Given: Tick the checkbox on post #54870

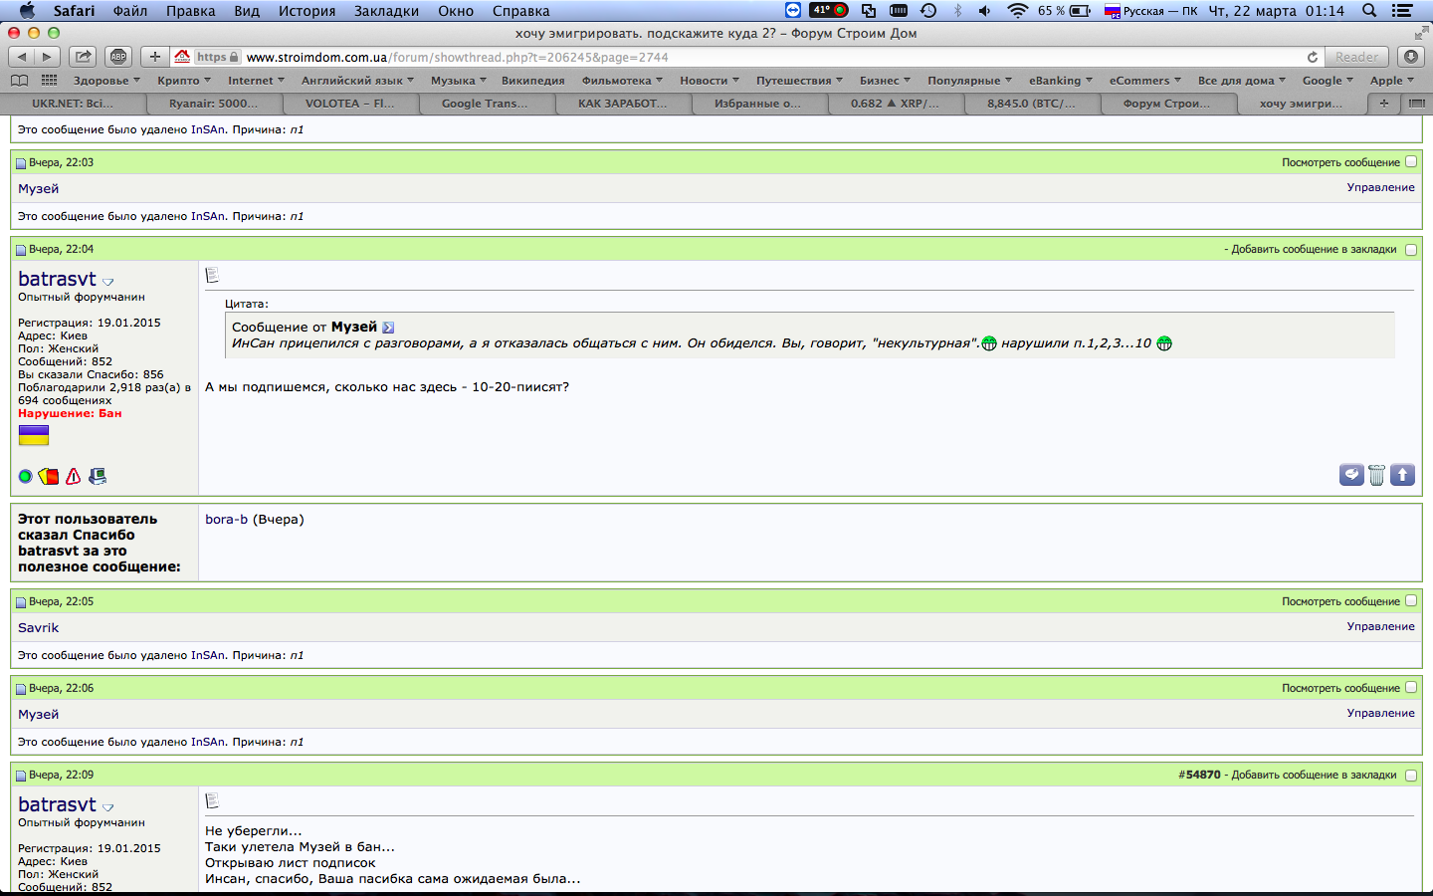Looking at the screenshot, I should point(1411,775).
